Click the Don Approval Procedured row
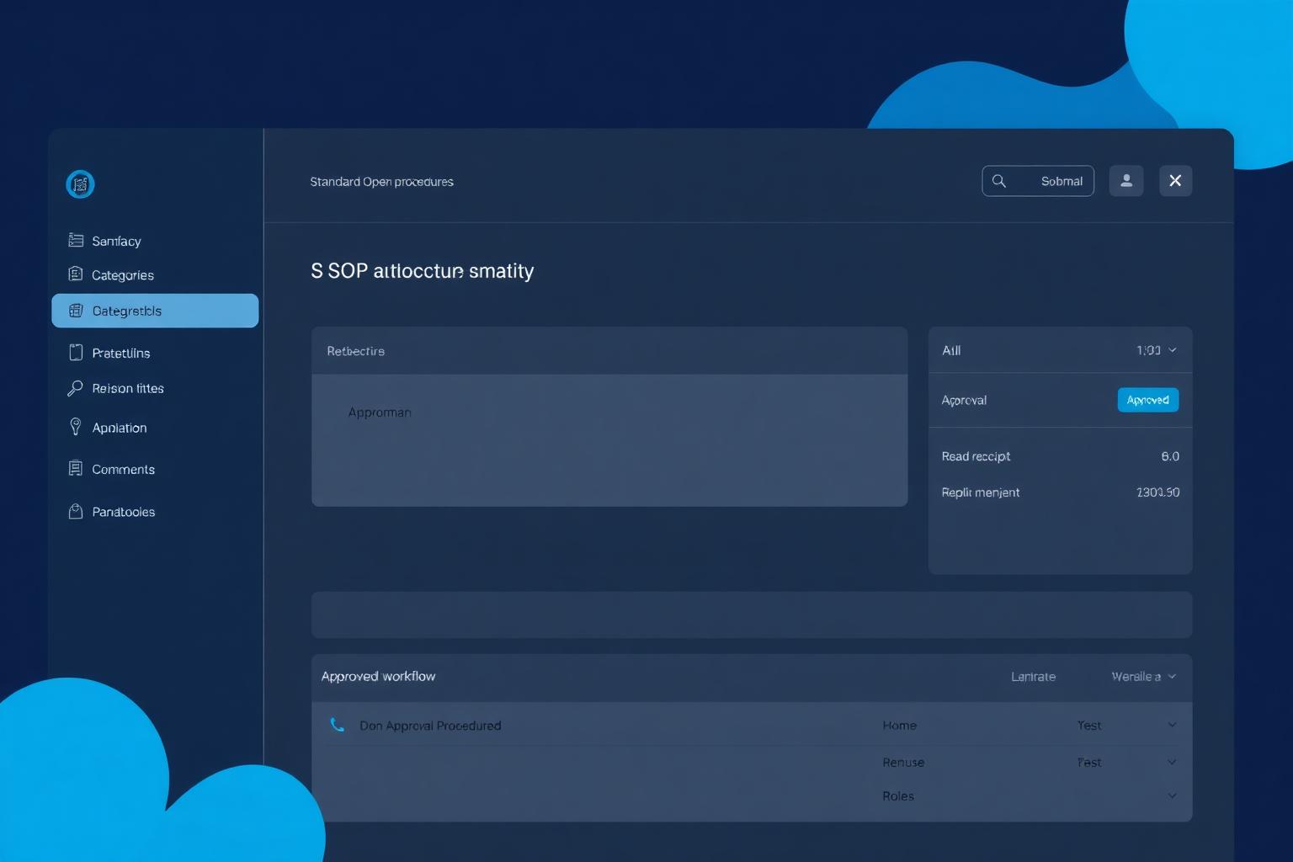The width and height of the screenshot is (1293, 862). click(752, 725)
